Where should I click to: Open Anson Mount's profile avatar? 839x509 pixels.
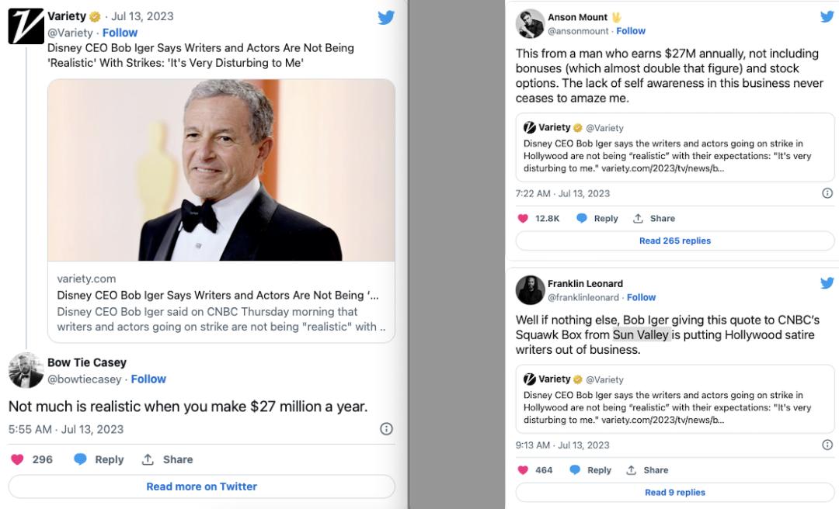pos(530,23)
